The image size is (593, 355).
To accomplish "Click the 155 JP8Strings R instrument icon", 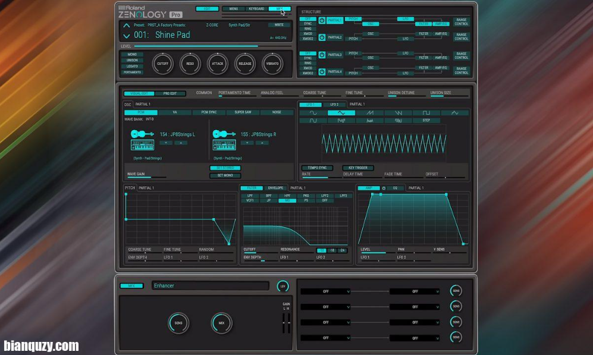I will (x=224, y=140).
